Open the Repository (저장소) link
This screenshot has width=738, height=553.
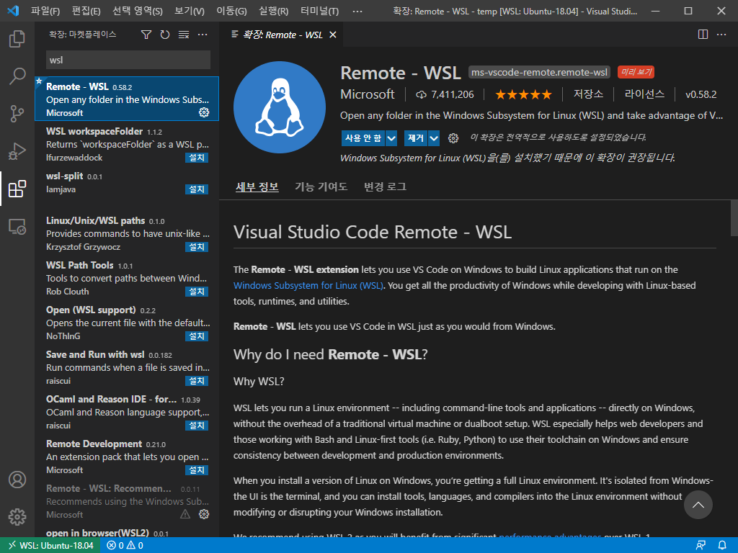point(588,94)
